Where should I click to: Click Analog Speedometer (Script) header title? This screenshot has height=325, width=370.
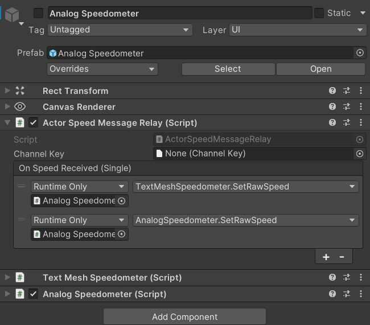click(x=105, y=294)
